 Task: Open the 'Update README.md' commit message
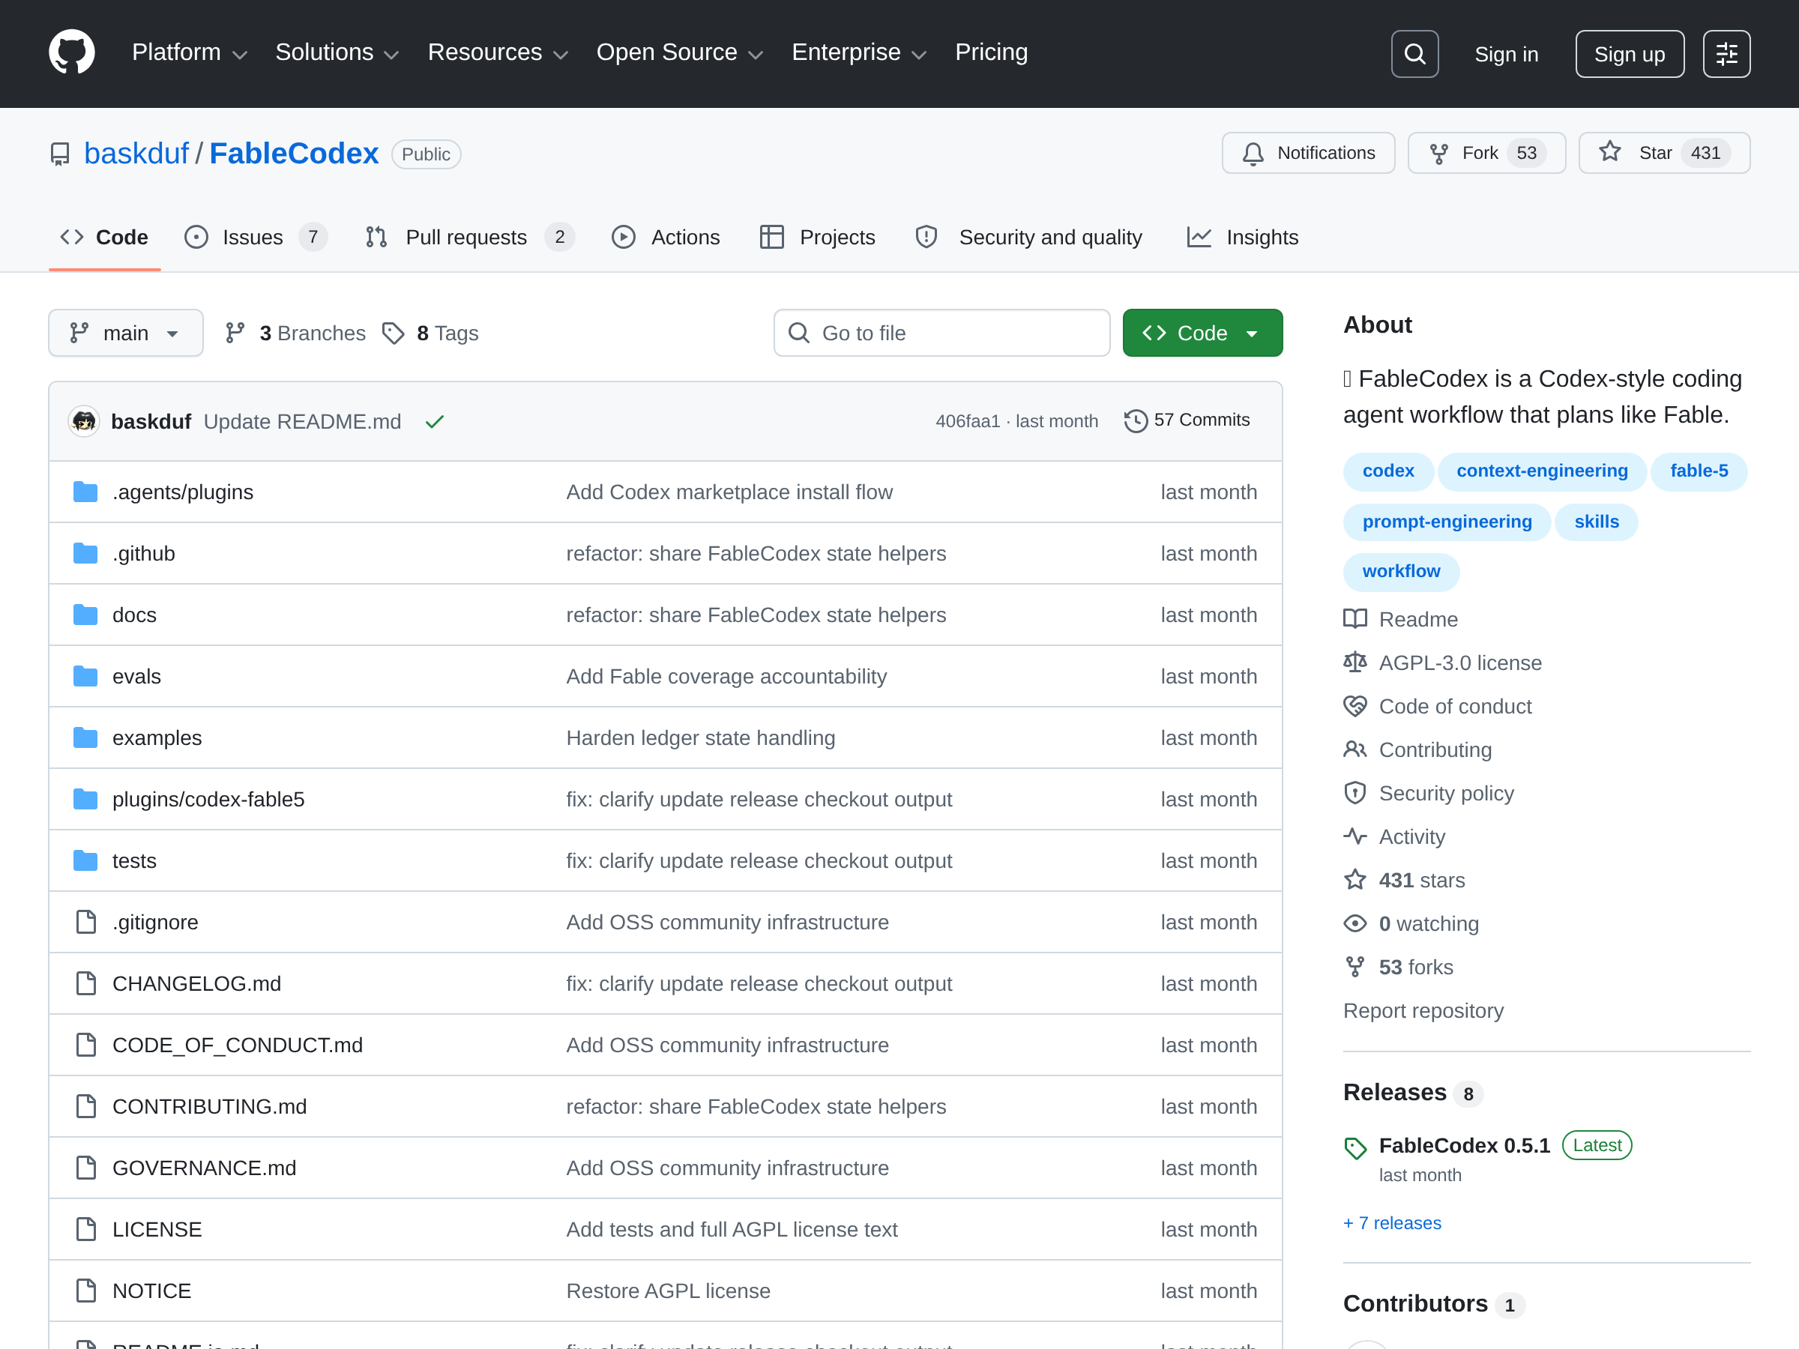click(302, 421)
